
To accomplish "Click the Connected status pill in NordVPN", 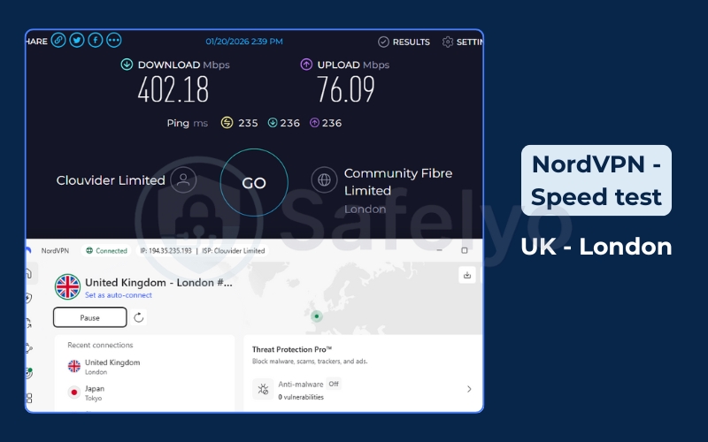I will [x=106, y=251].
